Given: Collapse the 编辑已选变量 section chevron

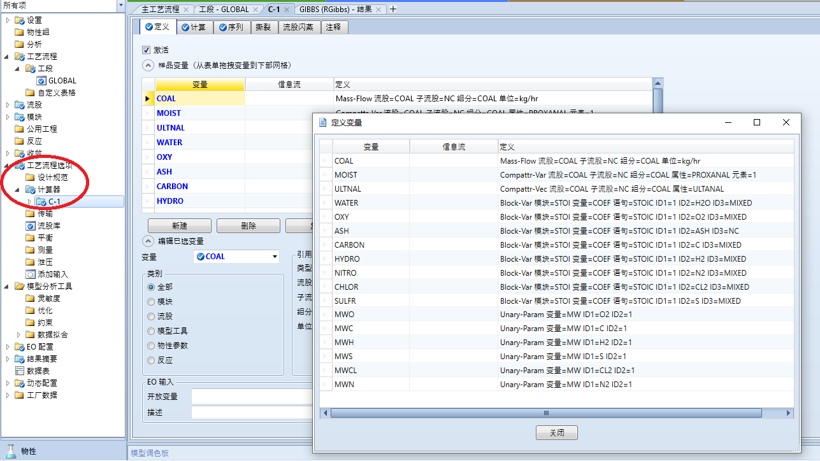Looking at the screenshot, I should point(147,241).
